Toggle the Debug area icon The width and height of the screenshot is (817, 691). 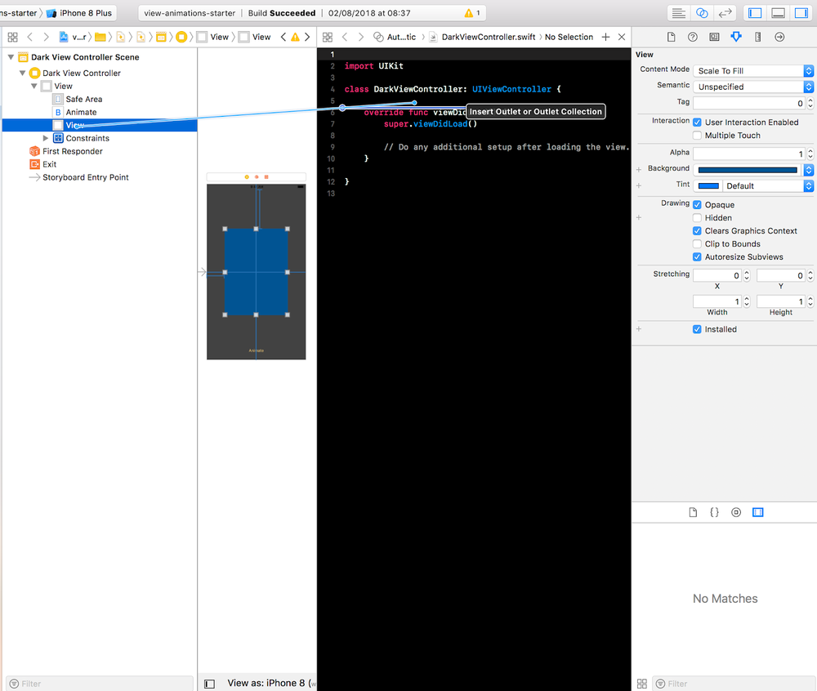click(778, 13)
